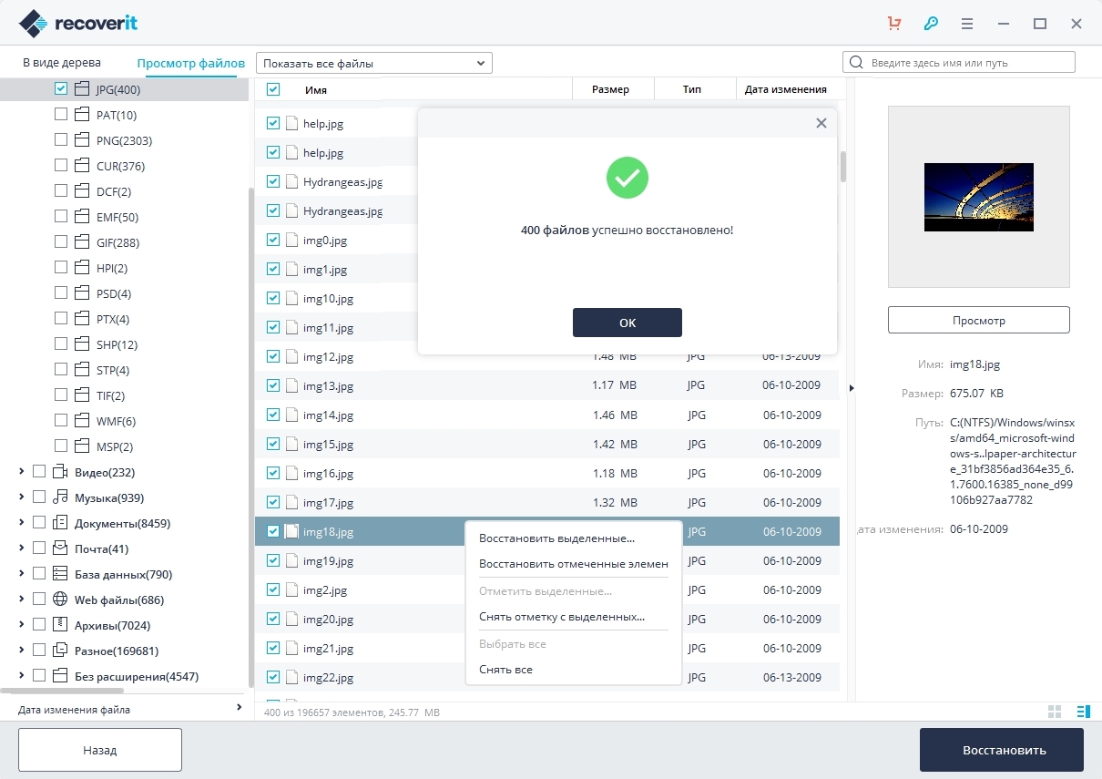Close the recovery success dialog
Viewport: 1102px width, 779px height.
821,123
